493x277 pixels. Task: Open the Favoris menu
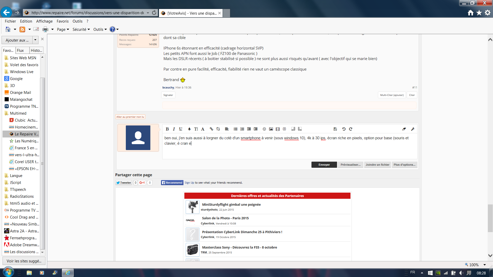point(63,21)
